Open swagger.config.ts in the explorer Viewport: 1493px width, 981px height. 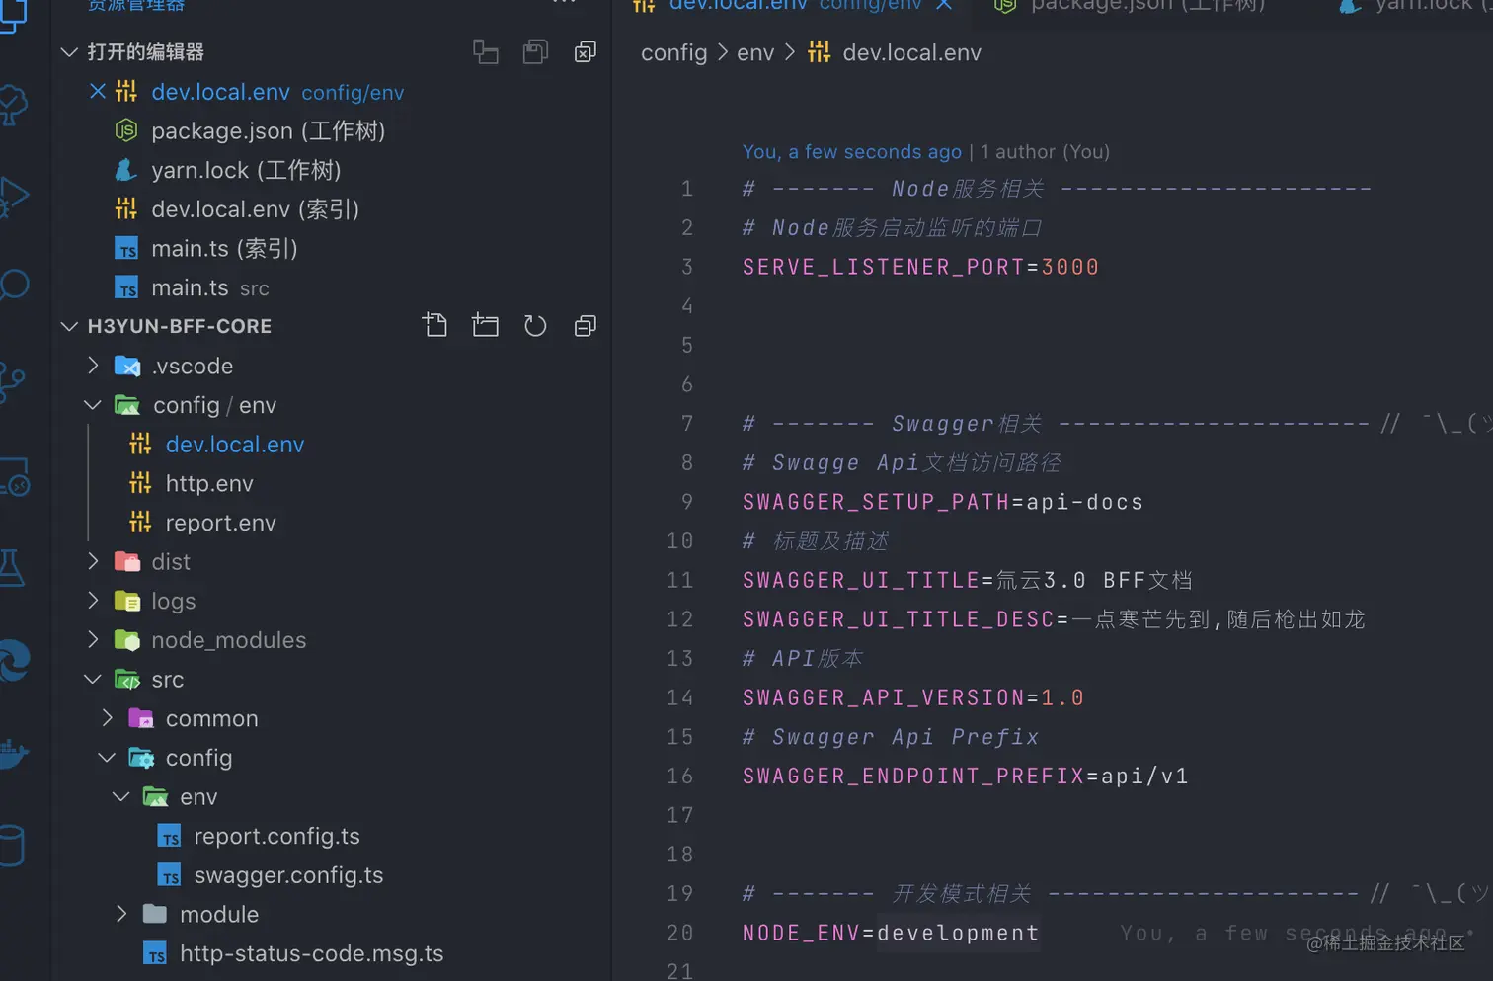(x=288, y=875)
